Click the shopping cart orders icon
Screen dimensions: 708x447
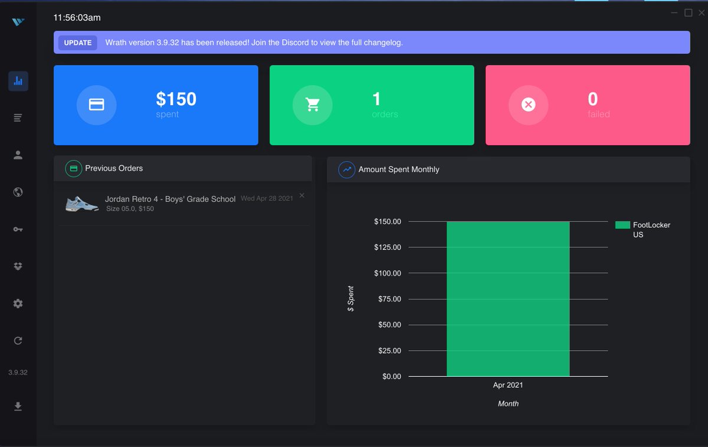tap(313, 105)
